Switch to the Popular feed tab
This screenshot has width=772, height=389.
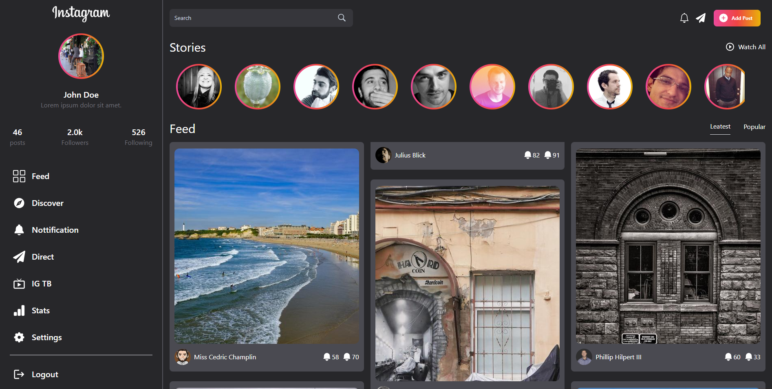pyautogui.click(x=754, y=127)
